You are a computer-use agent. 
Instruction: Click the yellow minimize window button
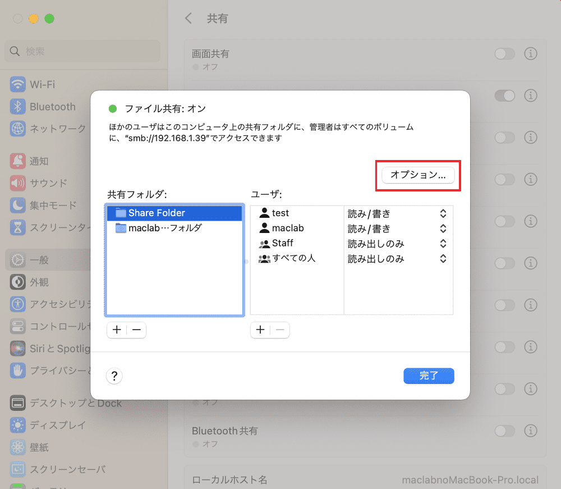click(x=34, y=19)
